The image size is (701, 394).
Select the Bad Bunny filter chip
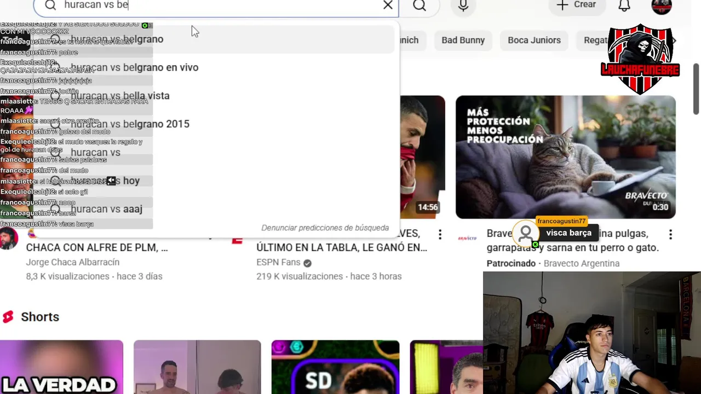point(463,40)
